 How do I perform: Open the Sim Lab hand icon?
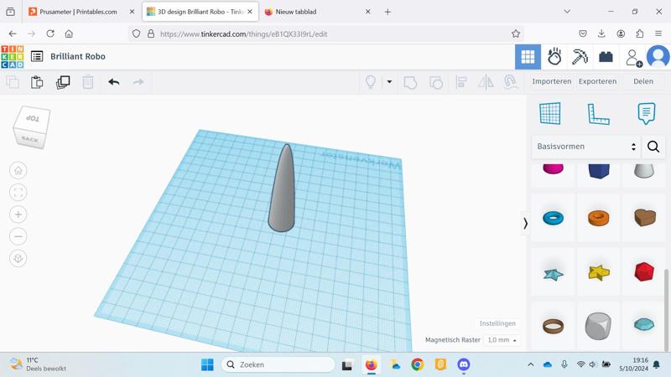(x=554, y=56)
